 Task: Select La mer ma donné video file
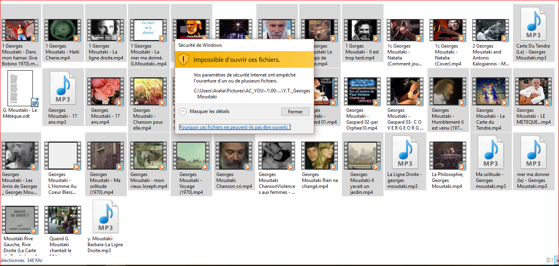(x=148, y=31)
